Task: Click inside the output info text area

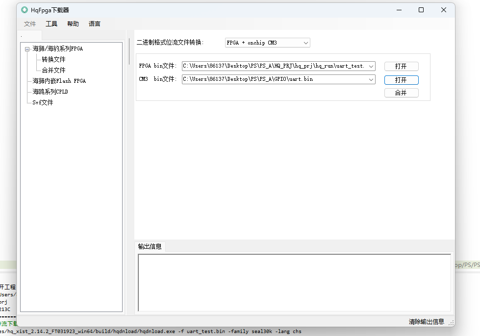Action: [294, 282]
